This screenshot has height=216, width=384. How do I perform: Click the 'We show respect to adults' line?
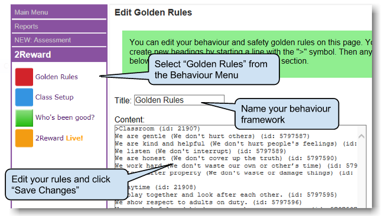(209, 202)
